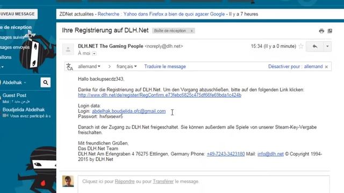Click video camera icon by Boudjelida

[5, 116]
